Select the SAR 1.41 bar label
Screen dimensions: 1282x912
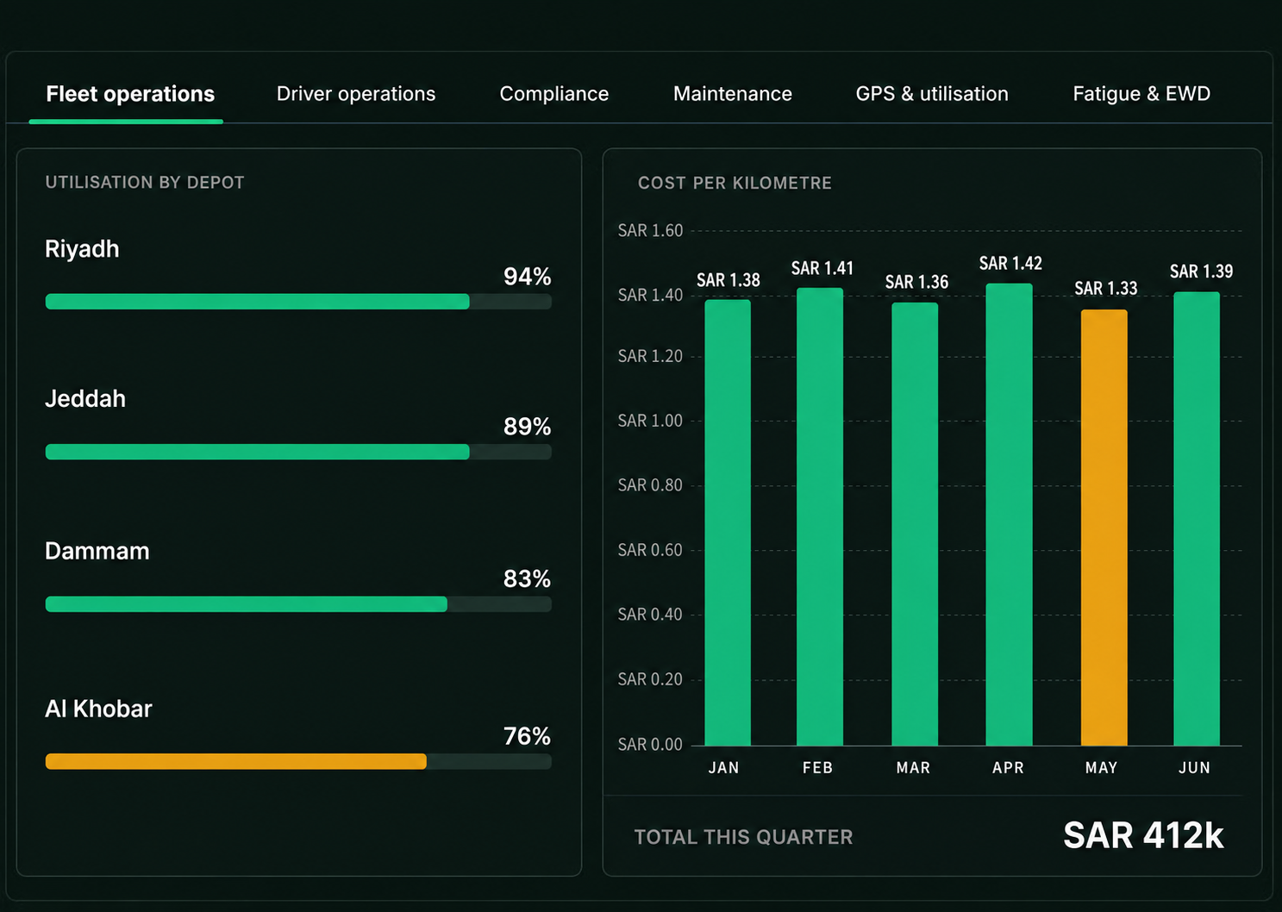pyautogui.click(x=822, y=268)
